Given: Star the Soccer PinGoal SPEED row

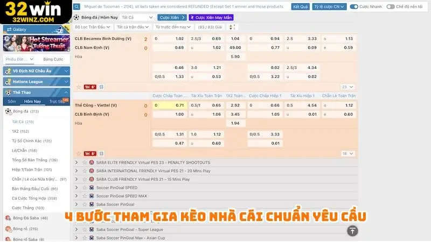Looking at the screenshot, I should point(85,188).
